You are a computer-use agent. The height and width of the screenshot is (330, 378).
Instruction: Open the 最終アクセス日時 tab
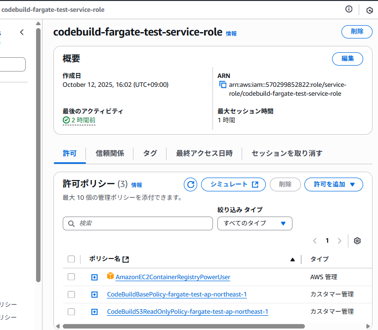pyautogui.click(x=204, y=153)
